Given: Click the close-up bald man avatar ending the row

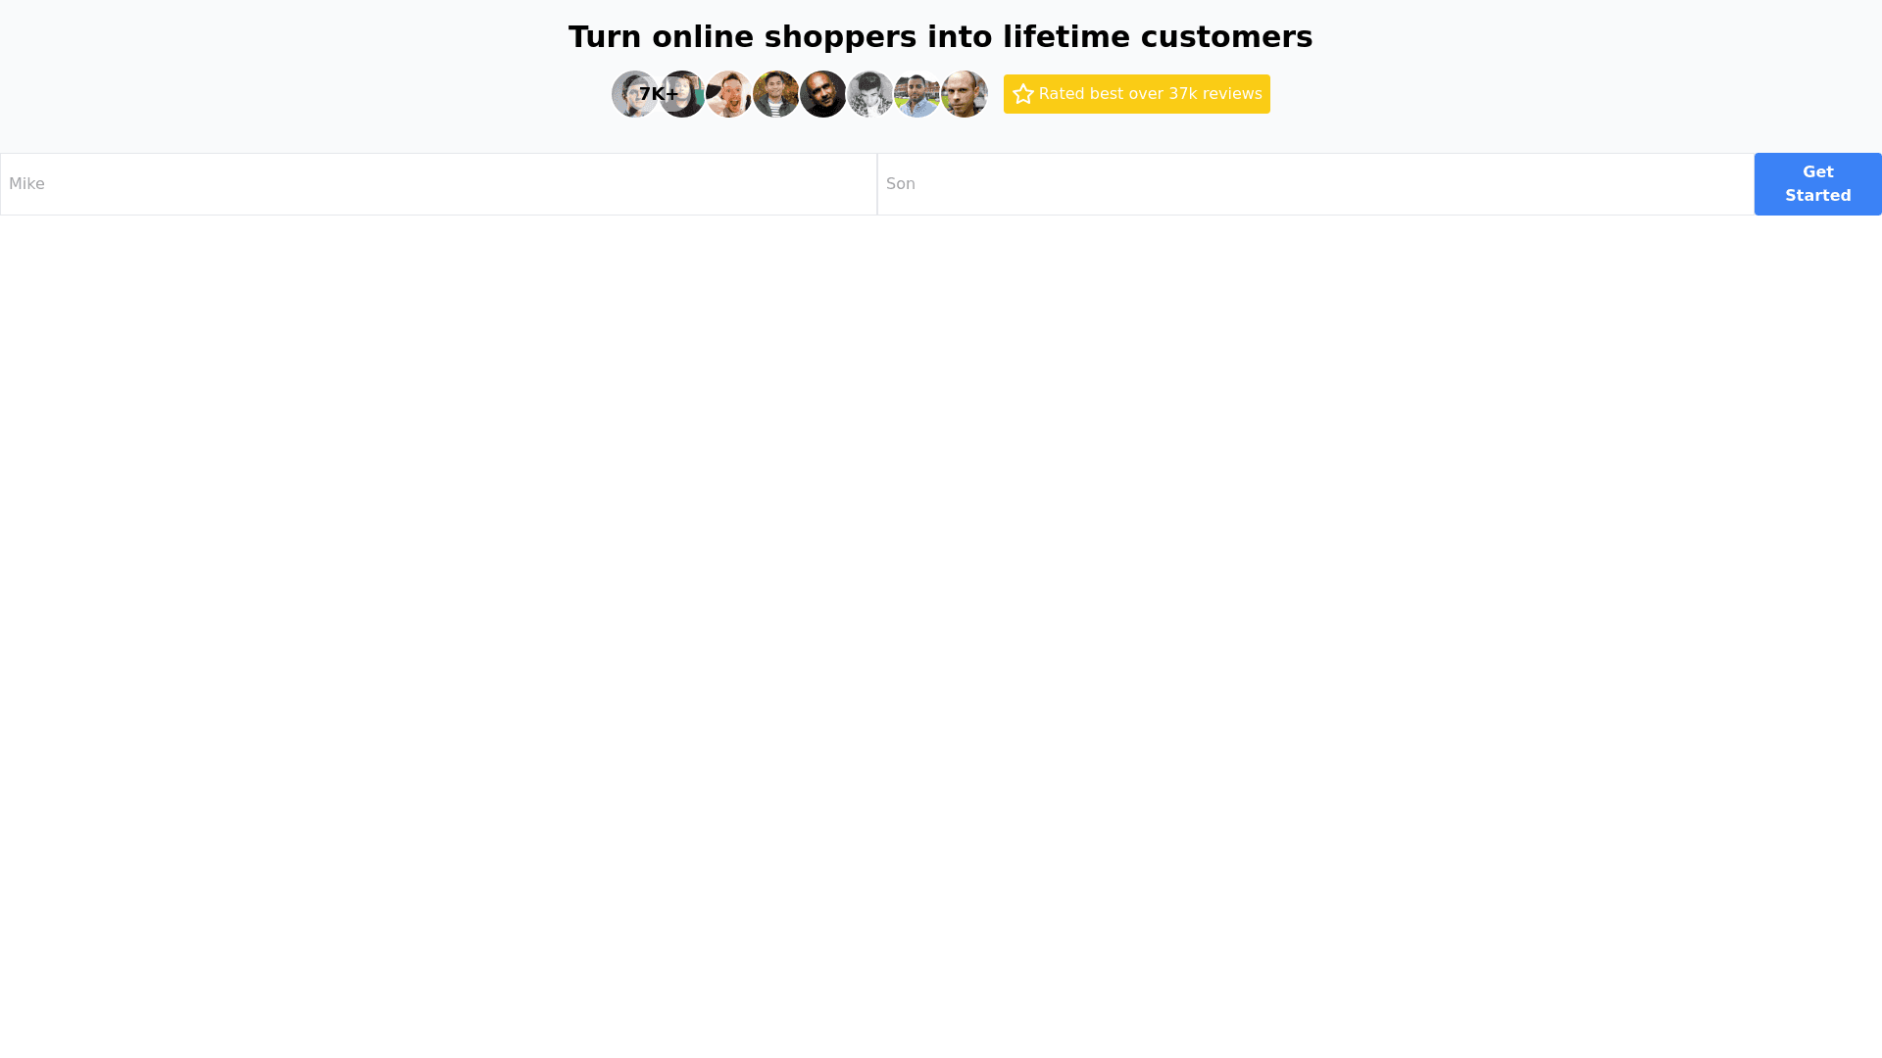Looking at the screenshot, I should (x=965, y=94).
